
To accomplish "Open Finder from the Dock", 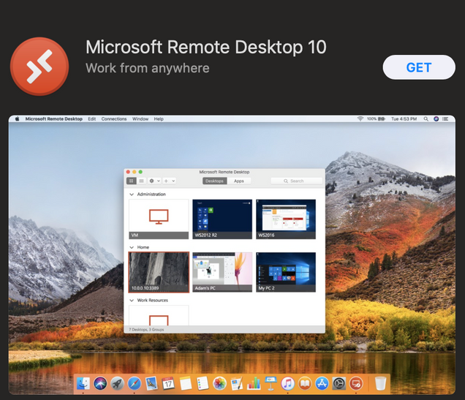I will (x=83, y=384).
